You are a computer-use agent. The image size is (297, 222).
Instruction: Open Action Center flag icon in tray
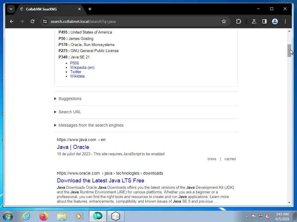click(x=253, y=216)
